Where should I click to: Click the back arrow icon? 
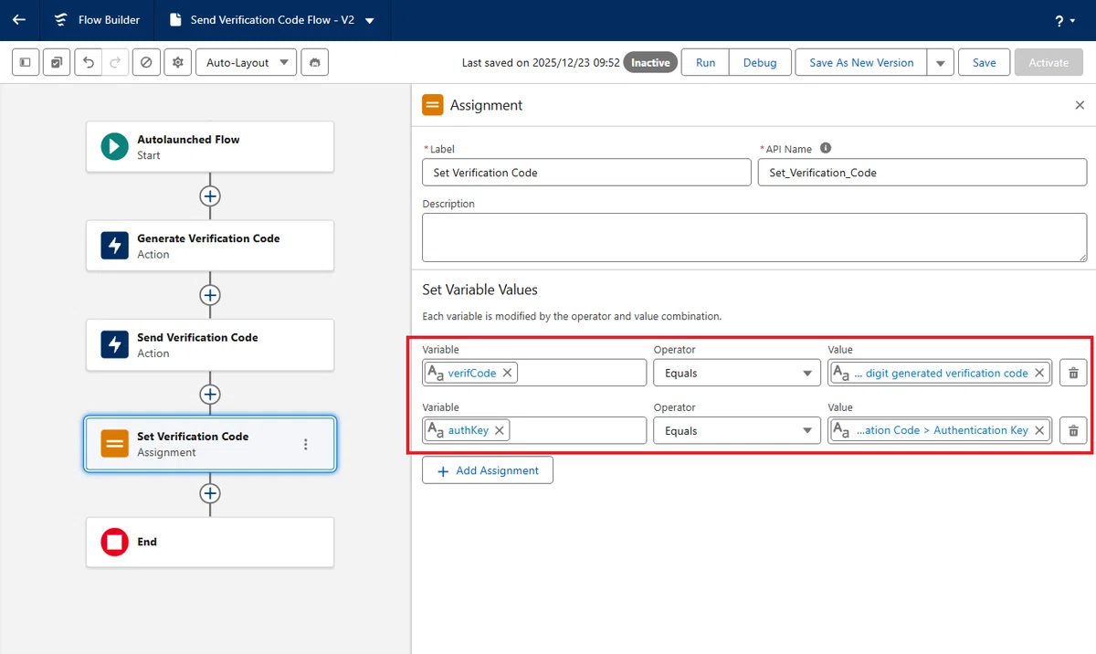click(19, 20)
